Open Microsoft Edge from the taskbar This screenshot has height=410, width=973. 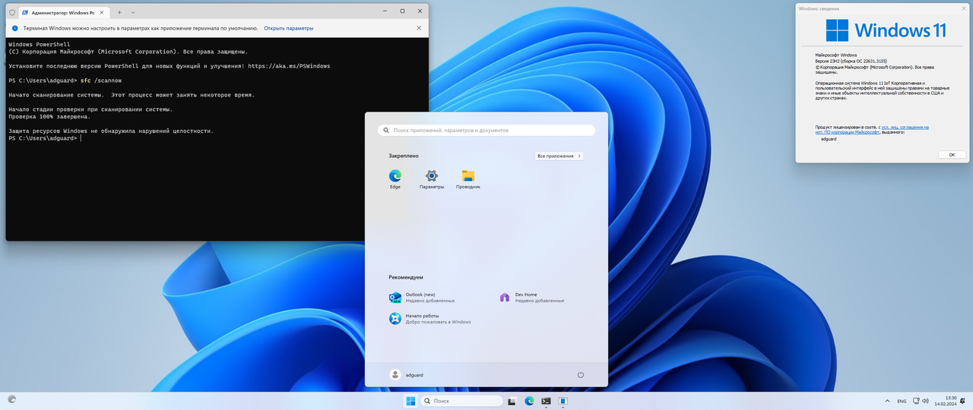pyautogui.click(x=529, y=401)
